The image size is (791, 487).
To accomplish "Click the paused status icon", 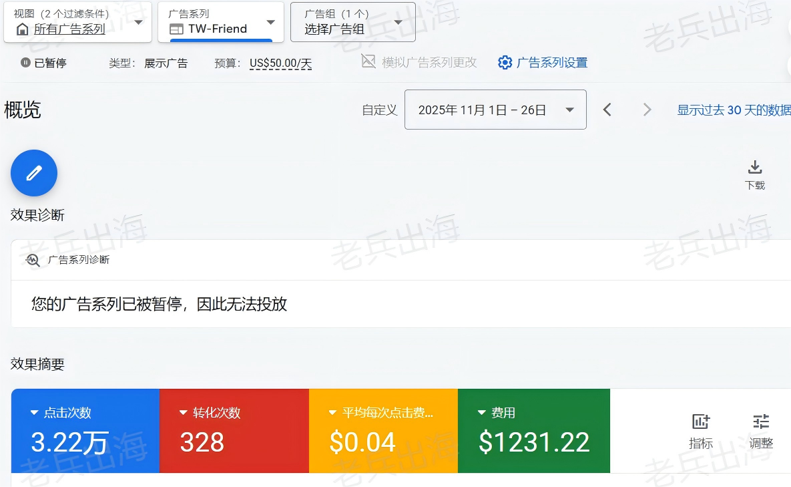I will [x=25, y=63].
